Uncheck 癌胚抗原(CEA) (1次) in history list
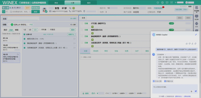This screenshot has height=98, width=201. [24, 39]
